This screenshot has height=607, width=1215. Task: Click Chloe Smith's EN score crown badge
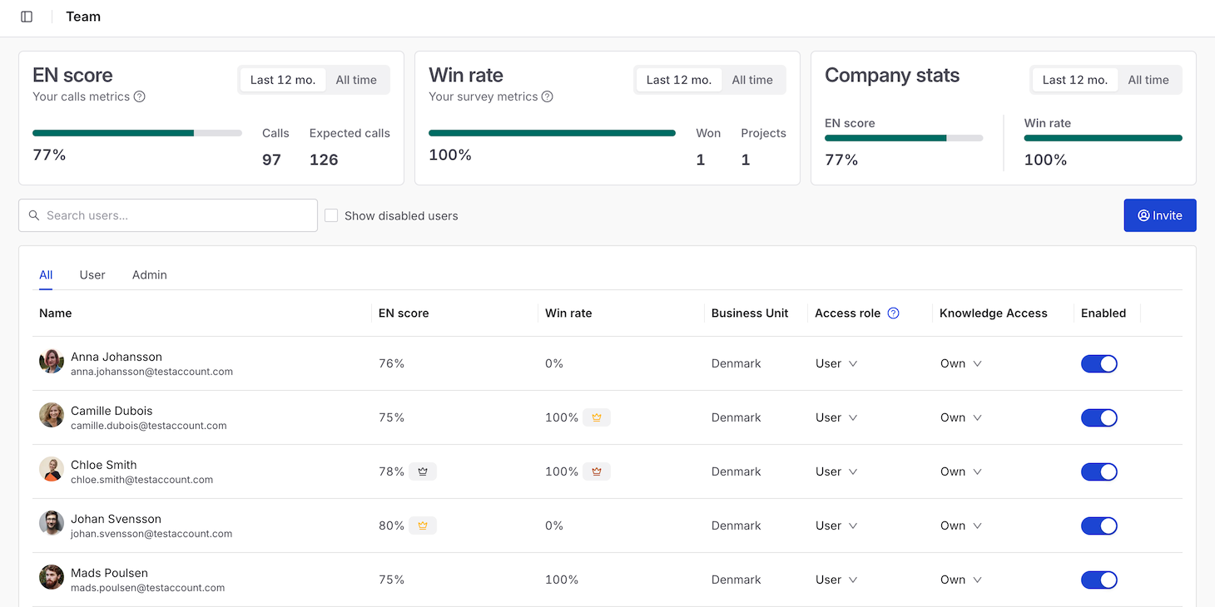[x=423, y=471]
